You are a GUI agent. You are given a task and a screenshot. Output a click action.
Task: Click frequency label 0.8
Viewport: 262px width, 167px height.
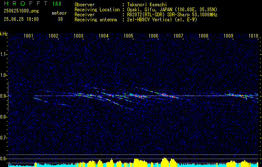pos(3,117)
